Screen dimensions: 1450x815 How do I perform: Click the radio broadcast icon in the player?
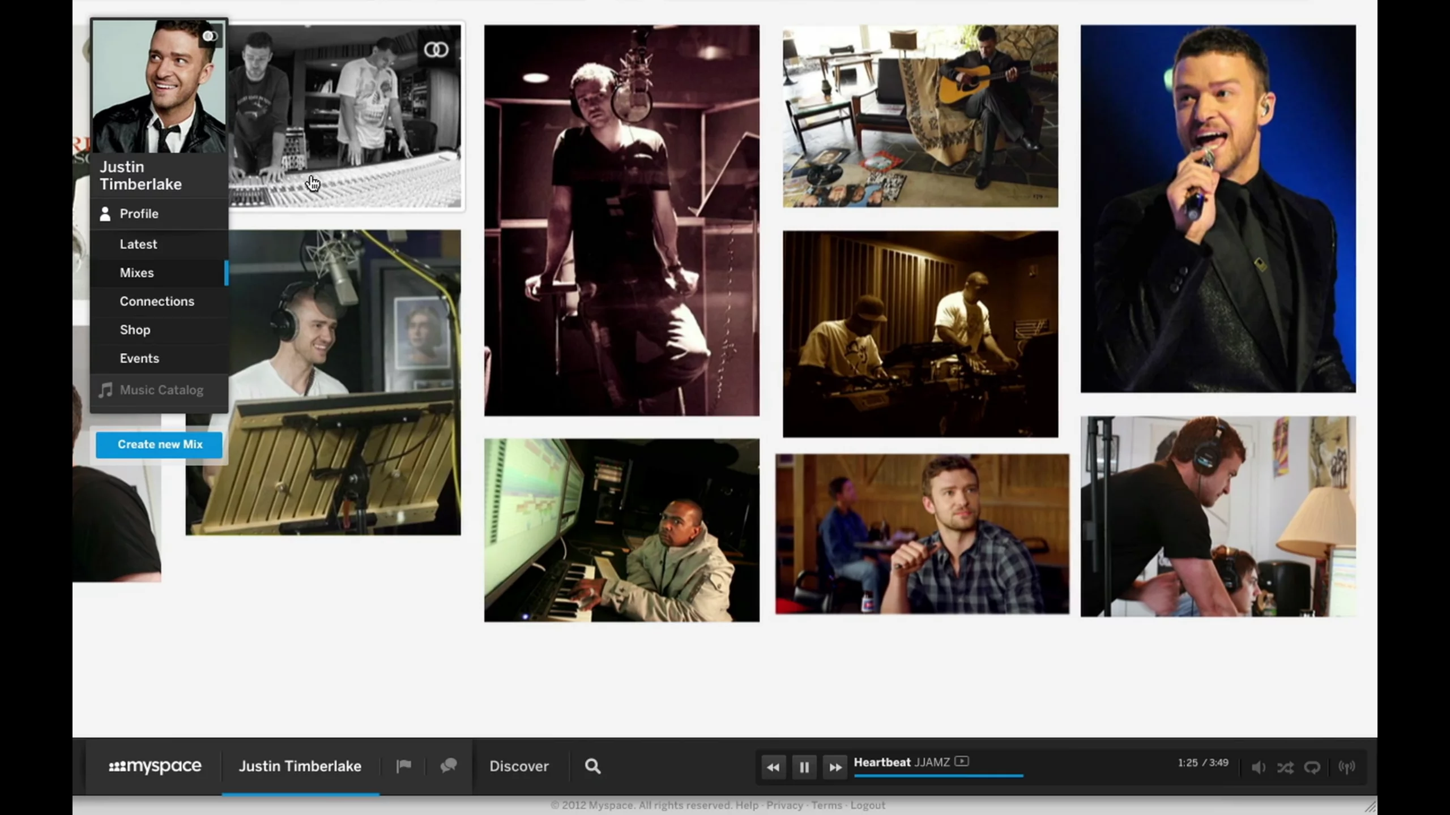pyautogui.click(x=1346, y=767)
